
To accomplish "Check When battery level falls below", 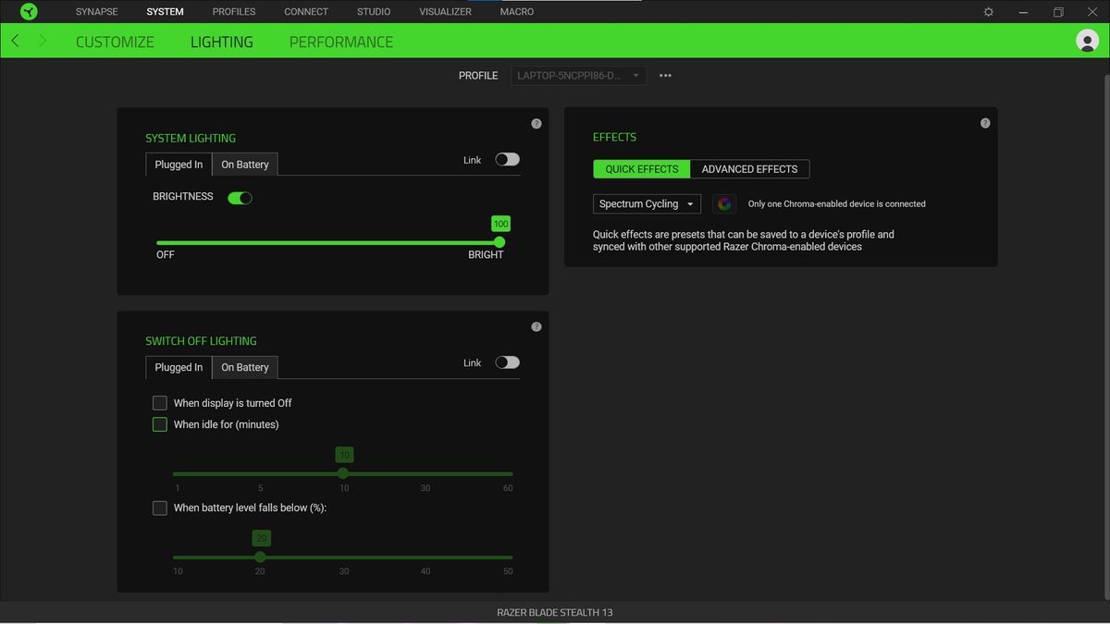I will [160, 508].
